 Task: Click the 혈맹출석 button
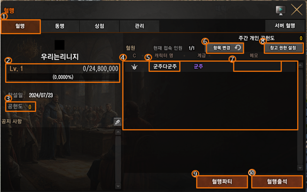coord(277,182)
